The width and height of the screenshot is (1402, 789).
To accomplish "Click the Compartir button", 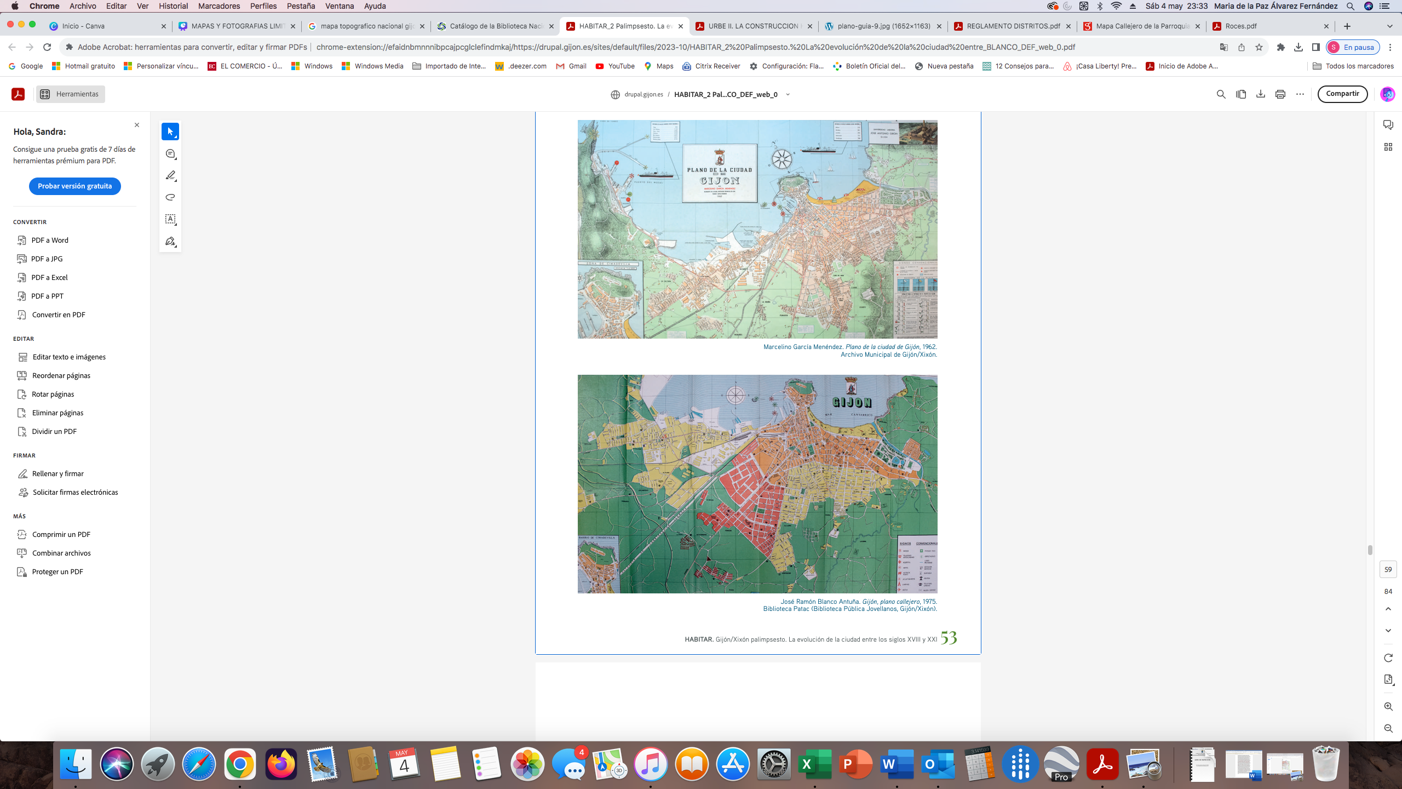I will tap(1342, 94).
